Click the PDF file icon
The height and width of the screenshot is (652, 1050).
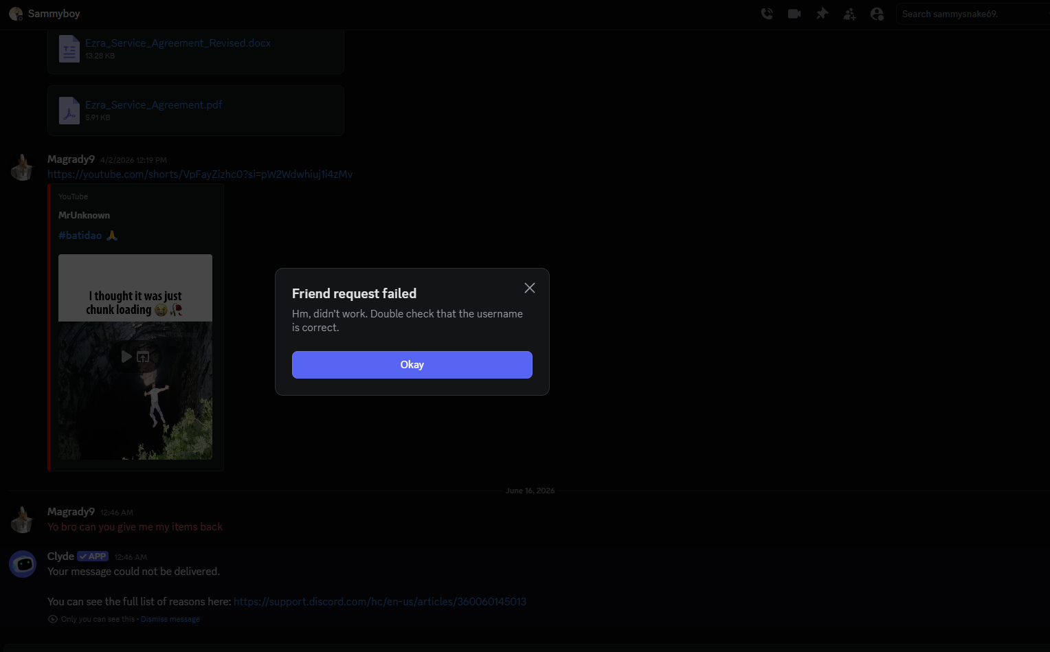pos(69,111)
